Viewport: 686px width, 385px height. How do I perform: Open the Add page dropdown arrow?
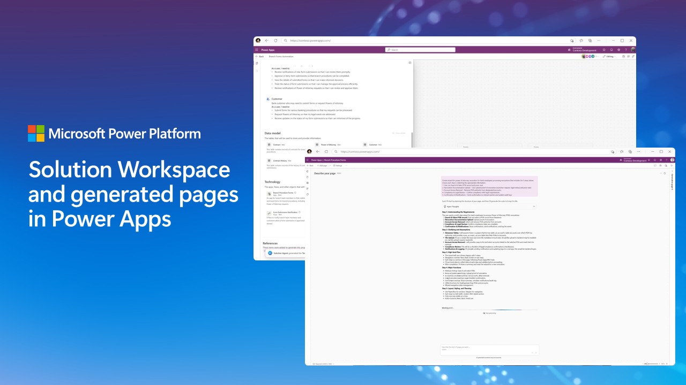click(330, 166)
